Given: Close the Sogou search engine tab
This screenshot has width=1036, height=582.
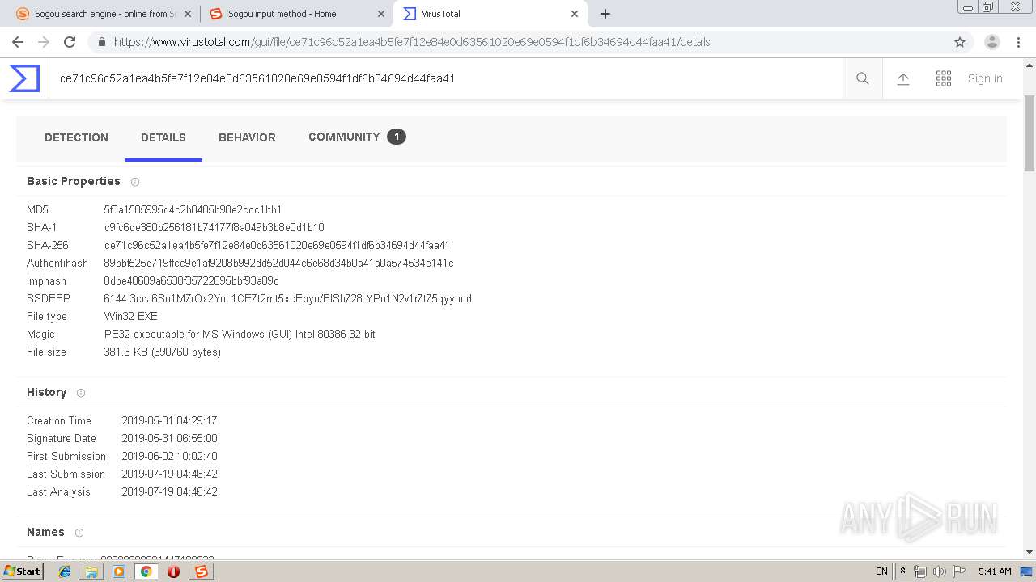Looking at the screenshot, I should [x=188, y=14].
